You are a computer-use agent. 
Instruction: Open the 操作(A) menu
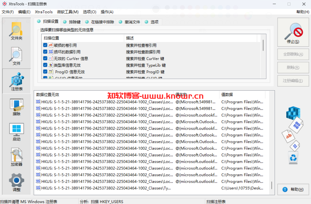(x=107, y=12)
